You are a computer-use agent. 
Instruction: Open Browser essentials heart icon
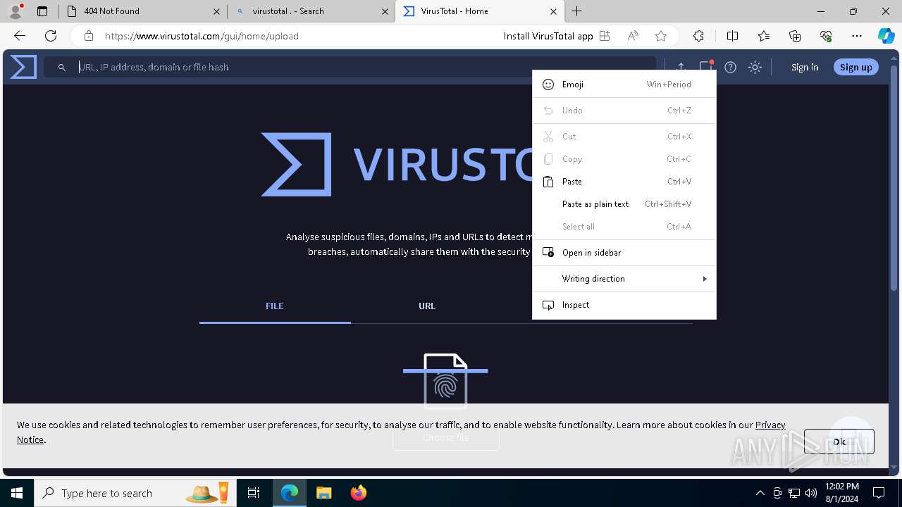pos(826,36)
